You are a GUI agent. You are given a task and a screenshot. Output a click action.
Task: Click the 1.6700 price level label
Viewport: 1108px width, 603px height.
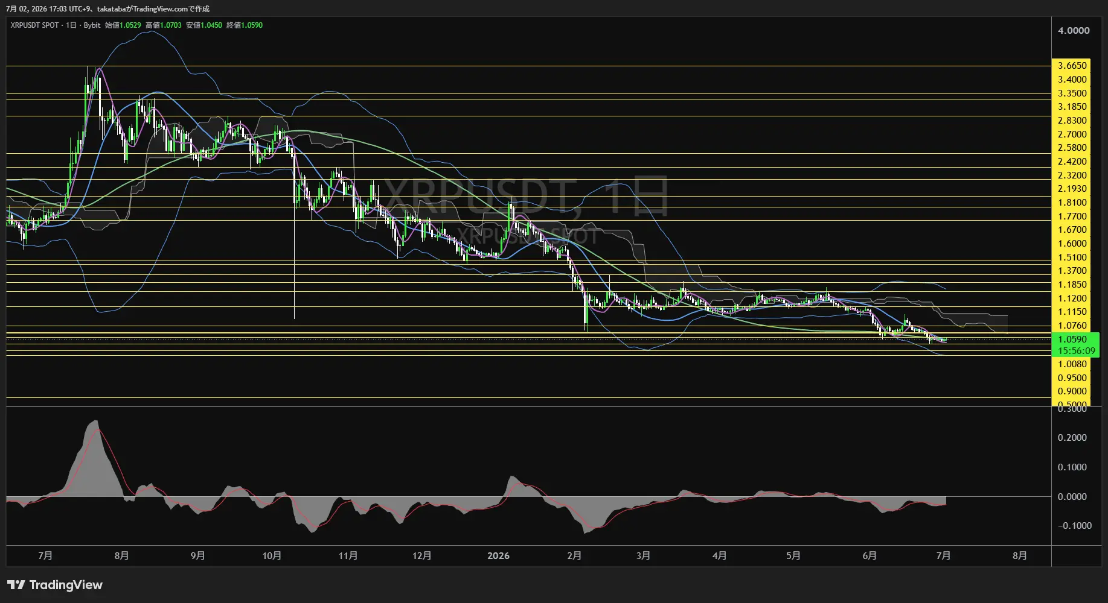tap(1072, 230)
